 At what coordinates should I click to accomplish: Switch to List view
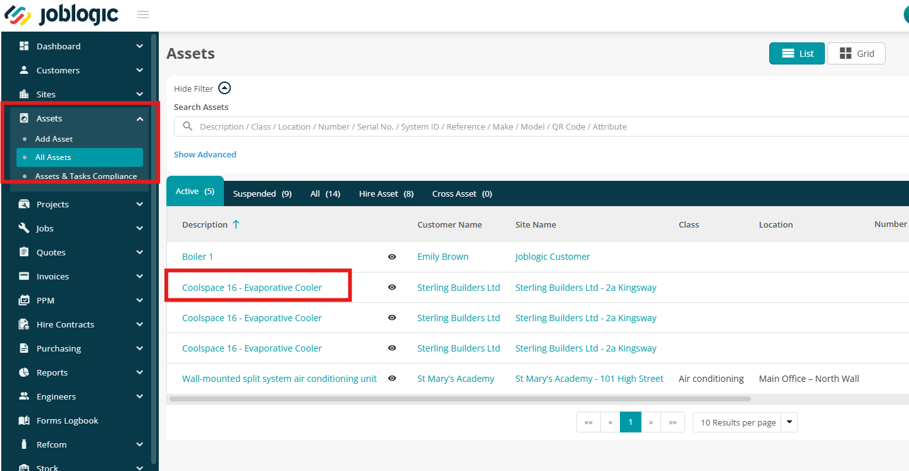pyautogui.click(x=797, y=54)
